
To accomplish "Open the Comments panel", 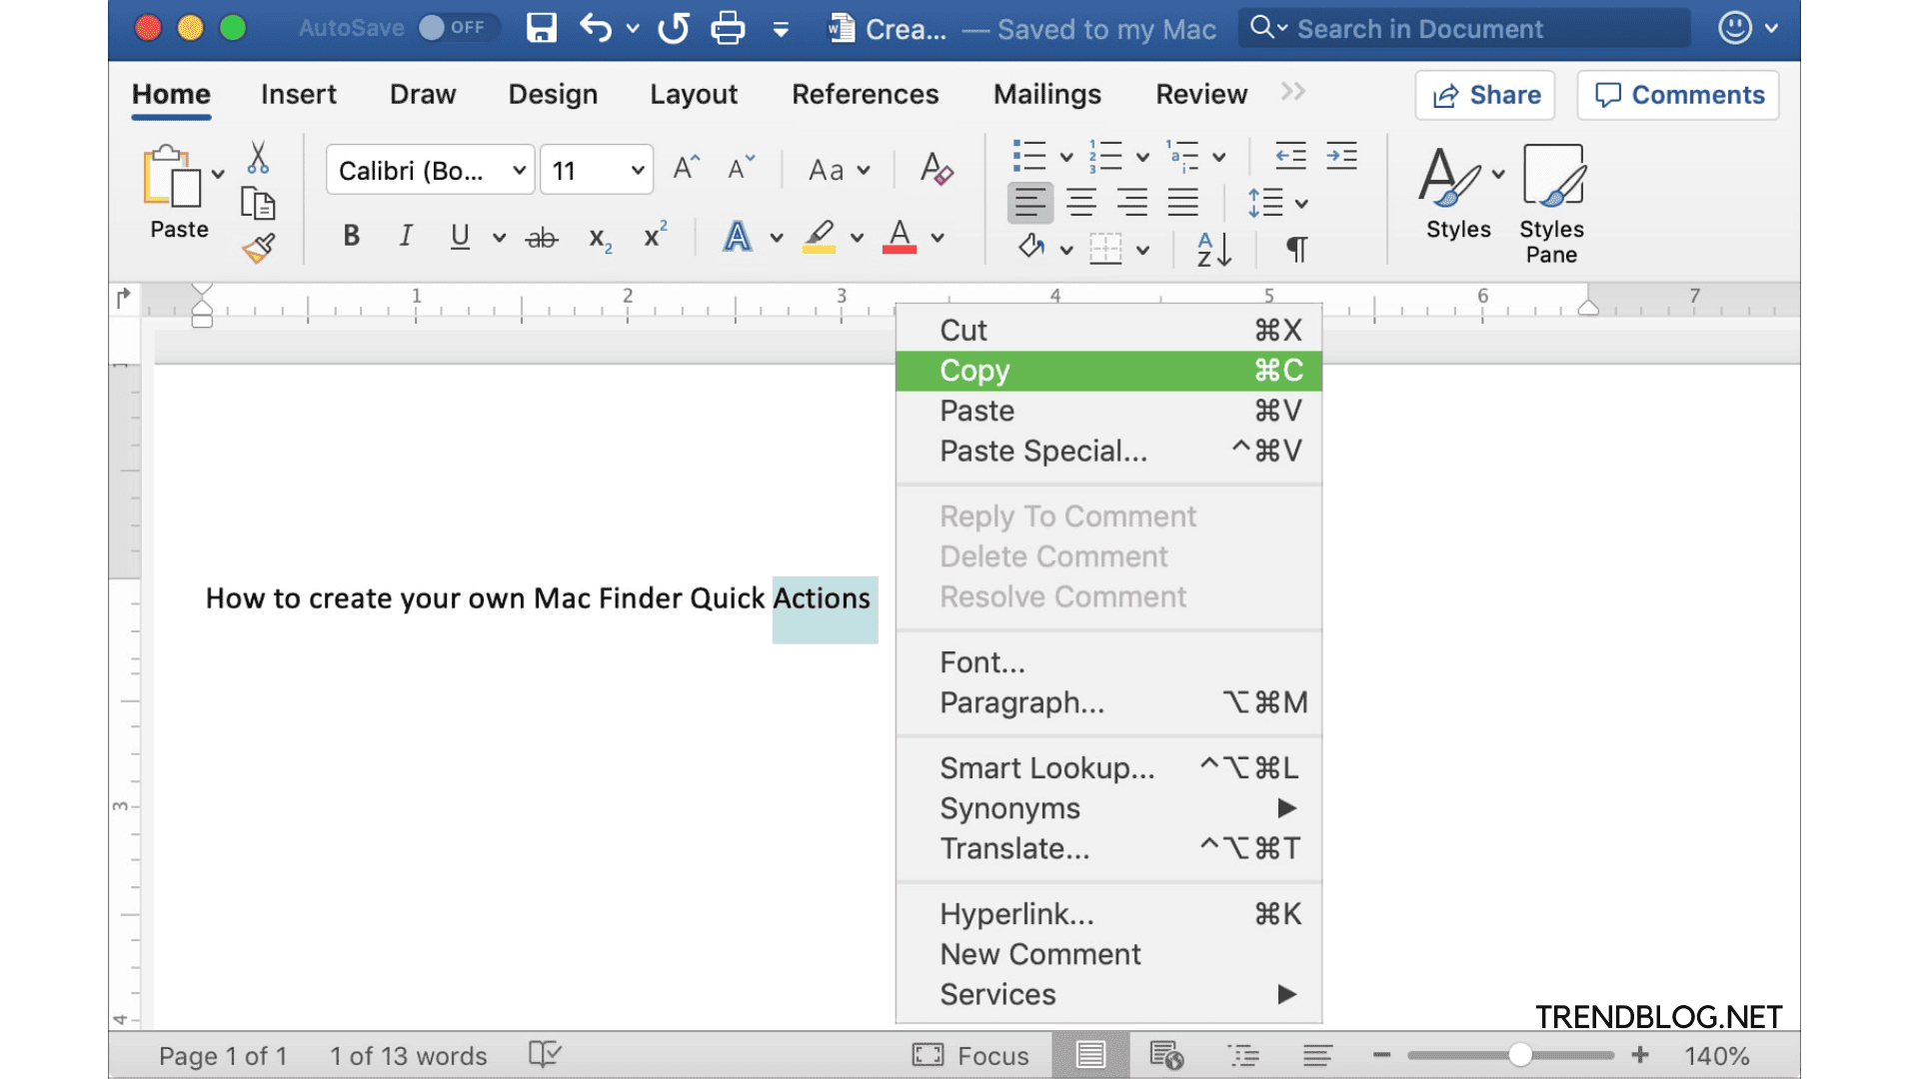I will click(1677, 95).
